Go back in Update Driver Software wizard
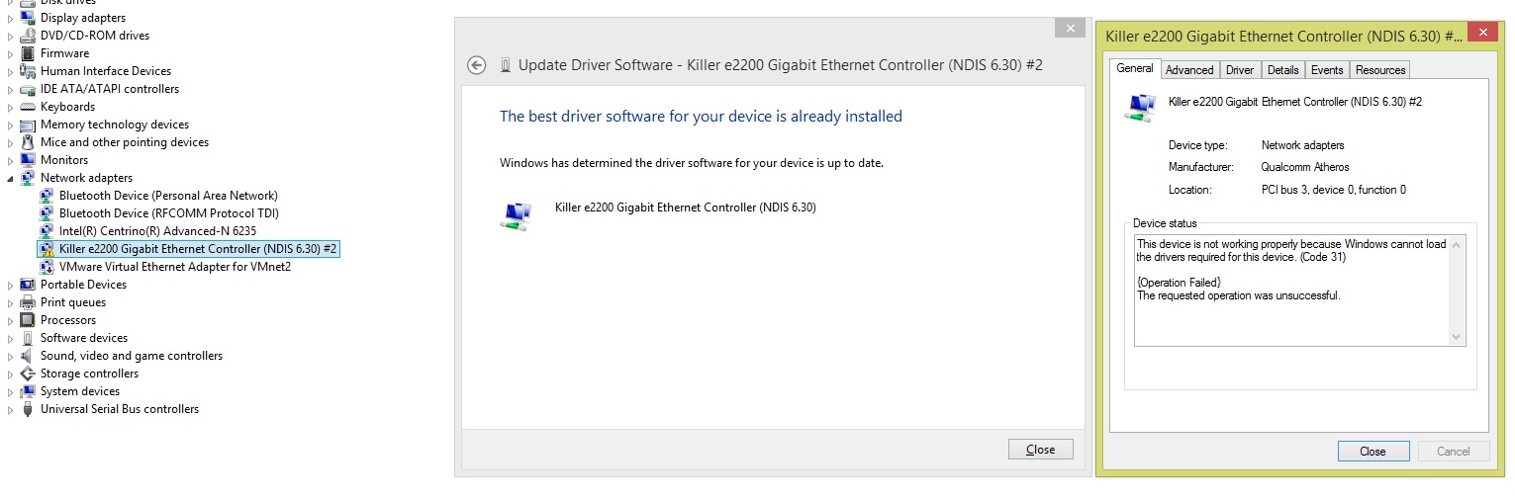Viewport: 1515px width, 500px height. tap(477, 65)
